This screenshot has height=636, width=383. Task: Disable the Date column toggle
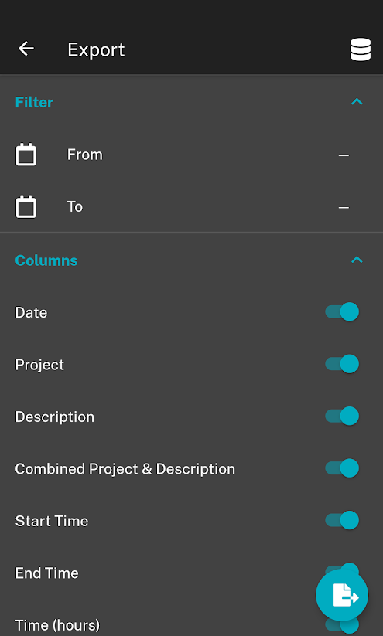[342, 312]
